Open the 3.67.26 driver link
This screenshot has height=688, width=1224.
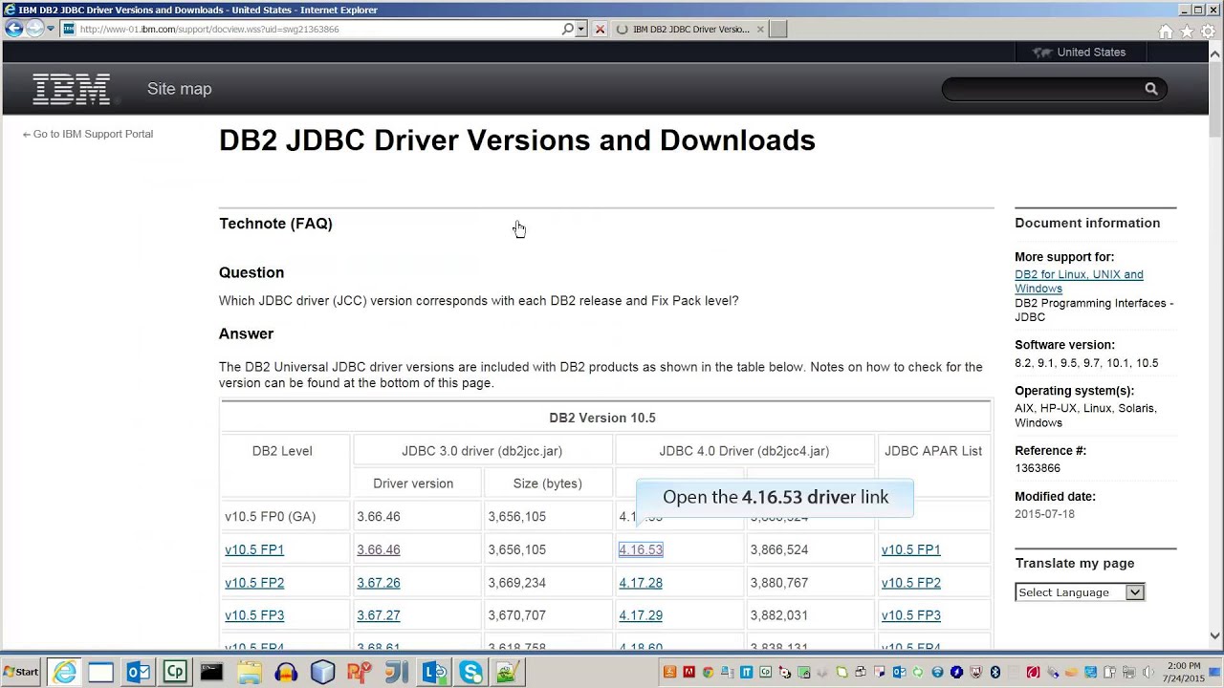pyautogui.click(x=379, y=583)
